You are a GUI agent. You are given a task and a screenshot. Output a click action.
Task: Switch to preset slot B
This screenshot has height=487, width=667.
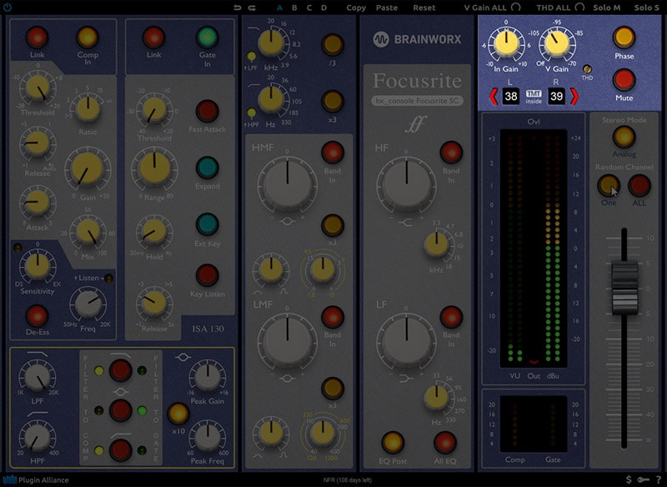295,8
